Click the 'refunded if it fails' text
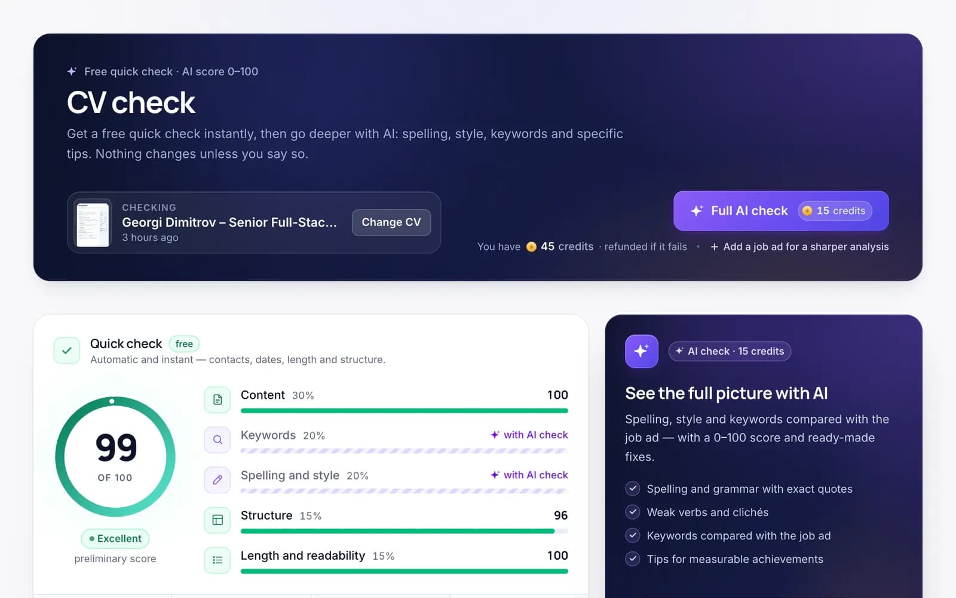Viewport: 956px width, 598px height. point(645,246)
